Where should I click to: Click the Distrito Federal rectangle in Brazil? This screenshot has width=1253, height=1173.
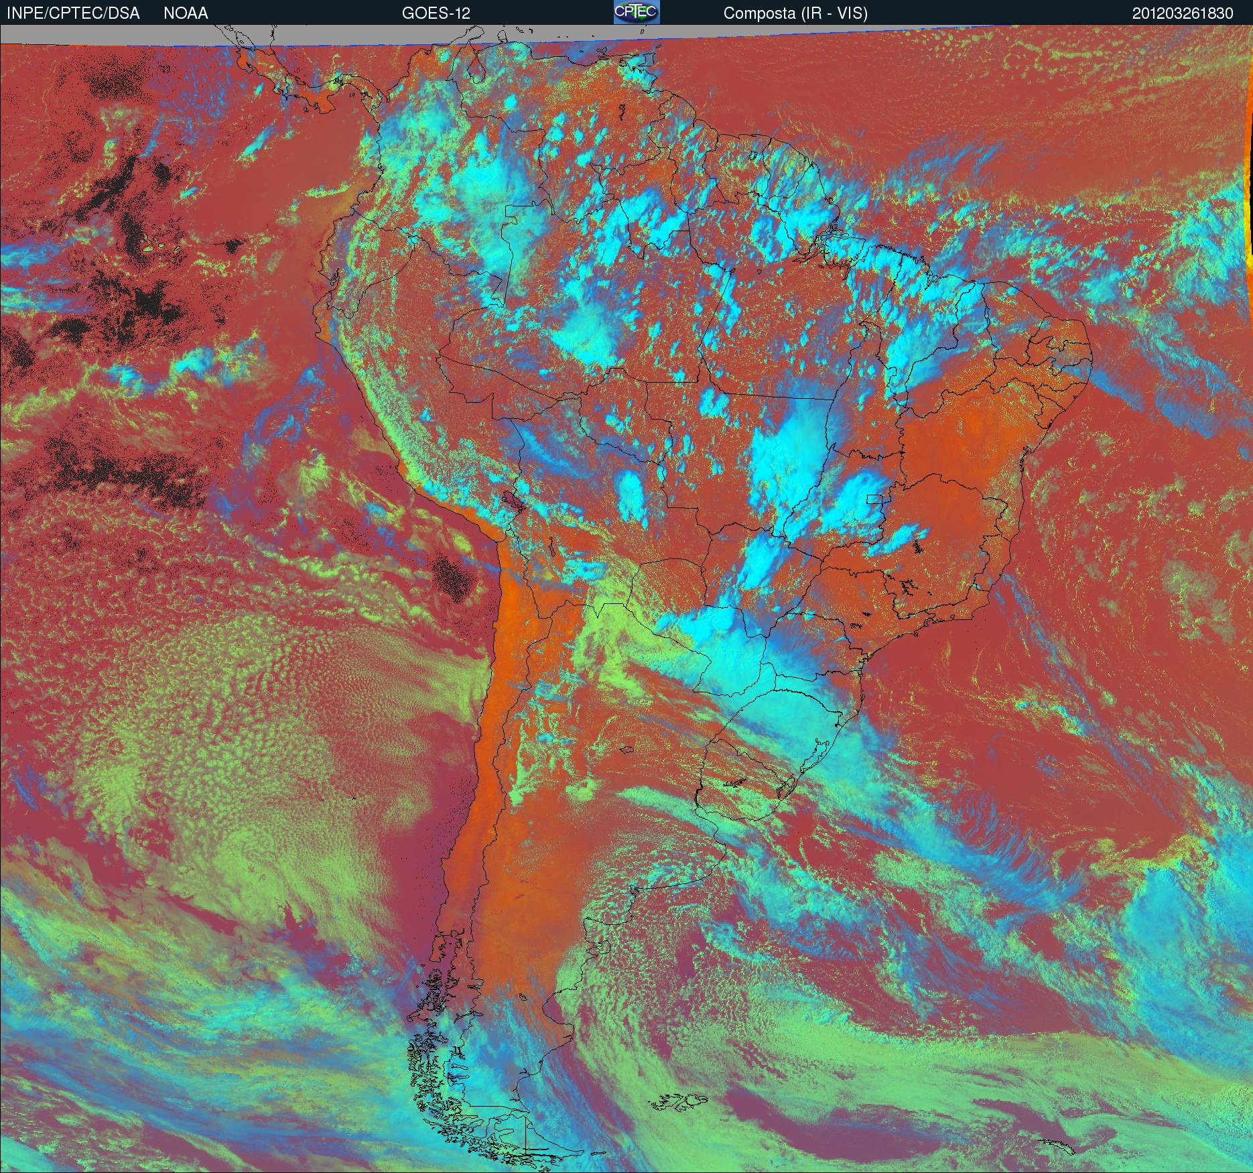coord(873,499)
